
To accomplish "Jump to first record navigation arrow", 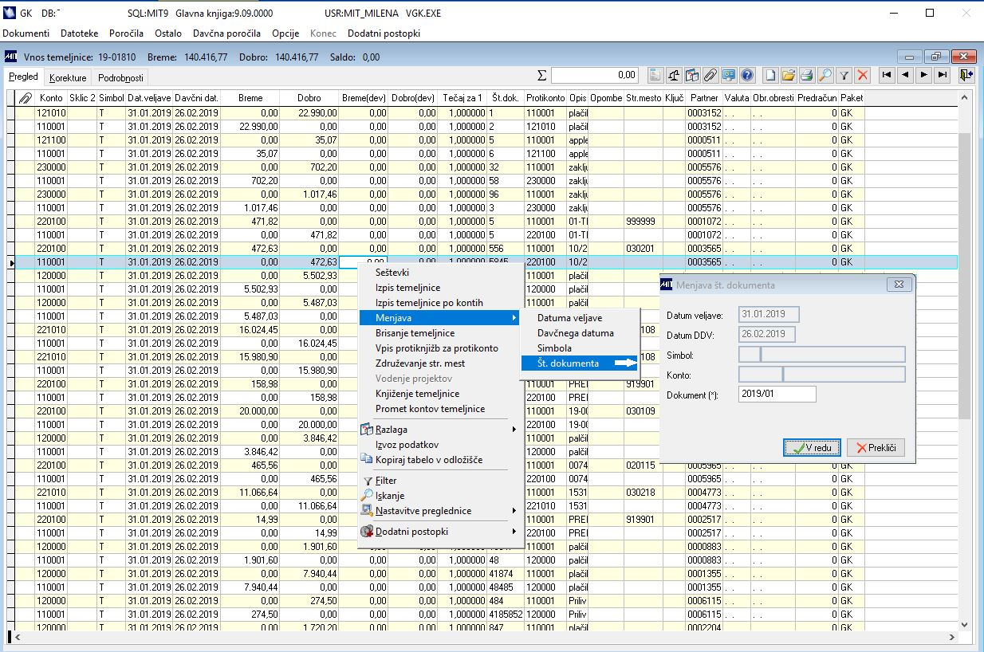I will click(886, 75).
